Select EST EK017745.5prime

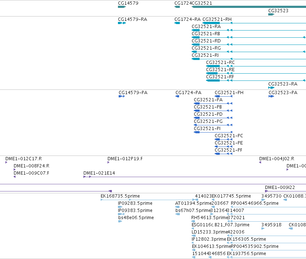(x=231, y=196)
